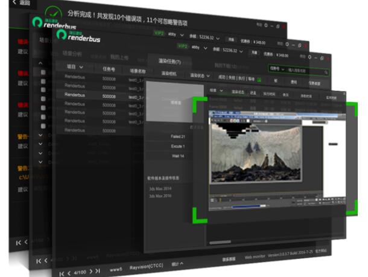368x277 pixels.
Task: Open the 任务号 search type dropdown
Action: (275, 68)
